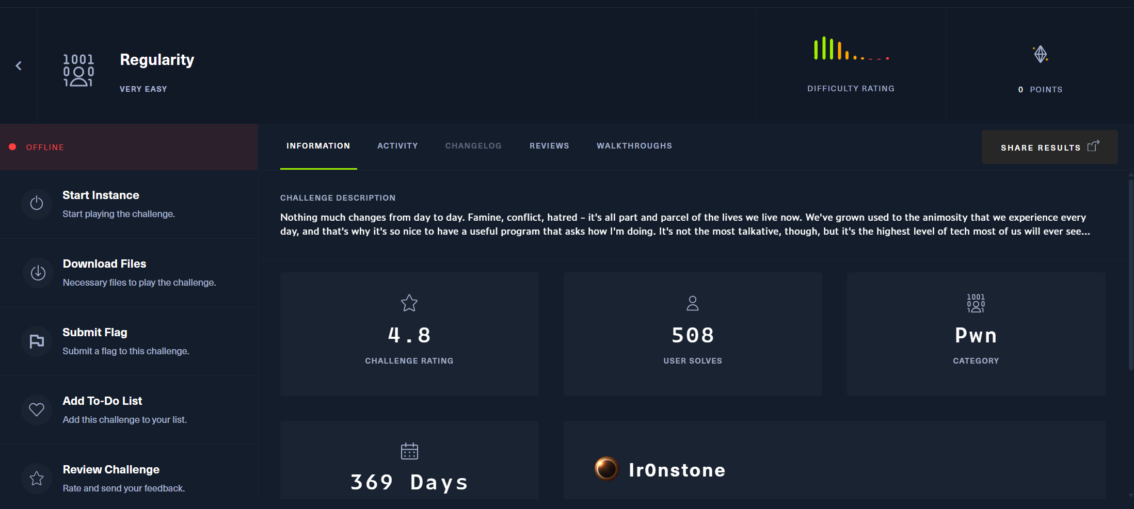Click the Download Files arrow icon
This screenshot has height=509, width=1134.
pyautogui.click(x=38, y=272)
